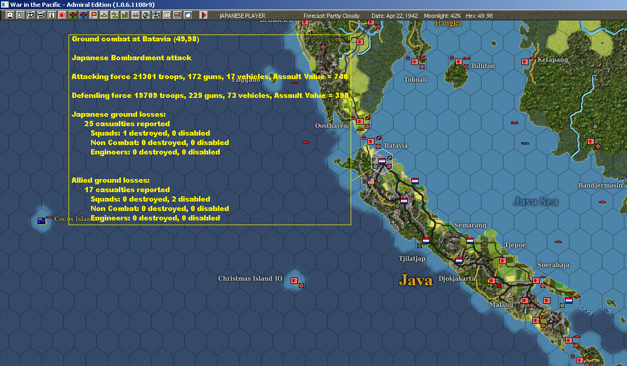Select the US flag unit southwest of Batavia
The height and width of the screenshot is (366, 627).
(371, 181)
